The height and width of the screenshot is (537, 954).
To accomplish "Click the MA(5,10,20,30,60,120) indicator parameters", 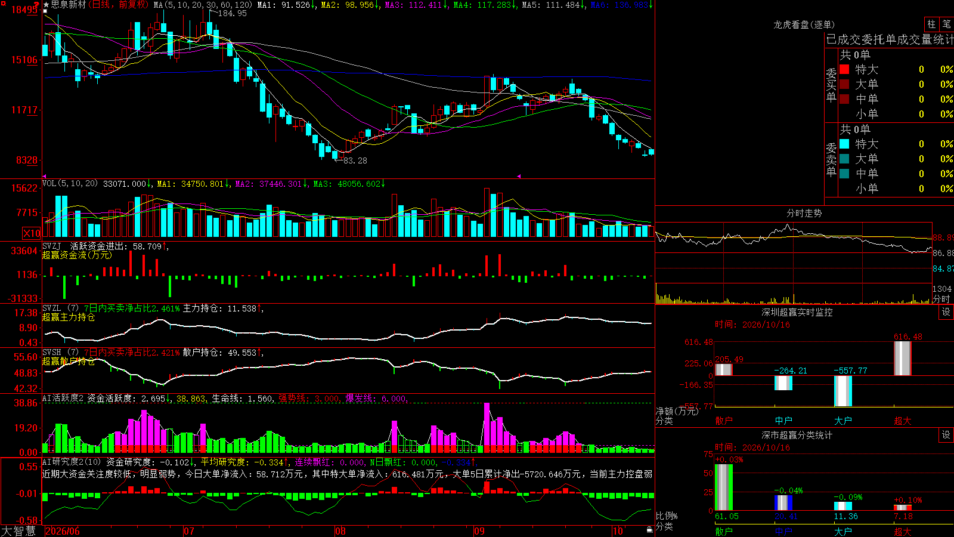I will click(x=203, y=5).
